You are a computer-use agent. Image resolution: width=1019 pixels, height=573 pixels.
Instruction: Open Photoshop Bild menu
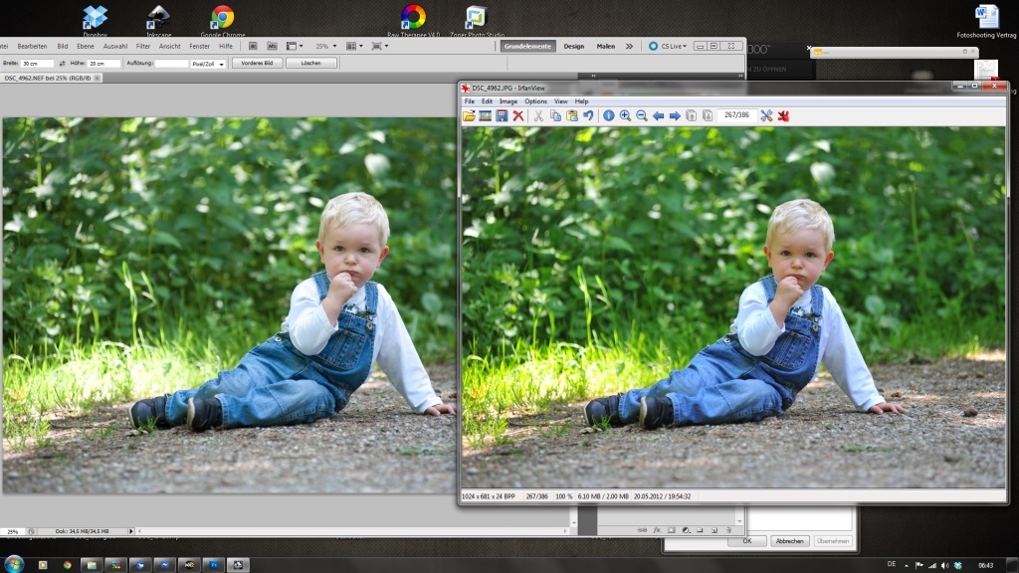(x=63, y=46)
